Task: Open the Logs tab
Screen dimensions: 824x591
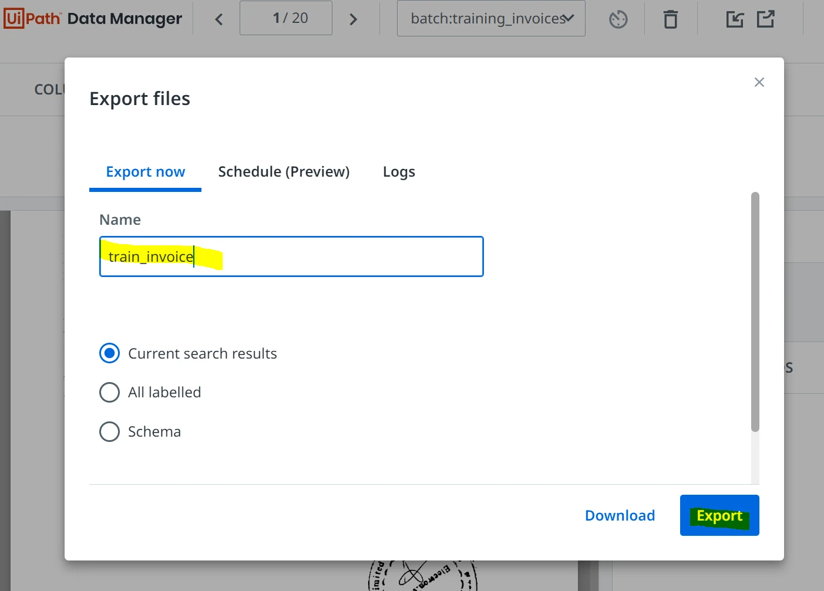Action: (x=399, y=172)
